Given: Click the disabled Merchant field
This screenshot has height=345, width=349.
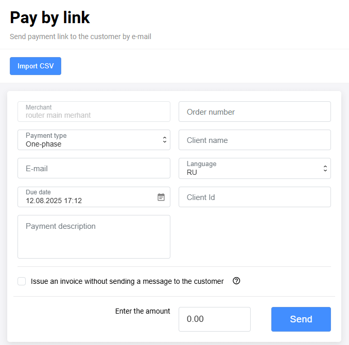Looking at the screenshot, I should pyautogui.click(x=94, y=112).
